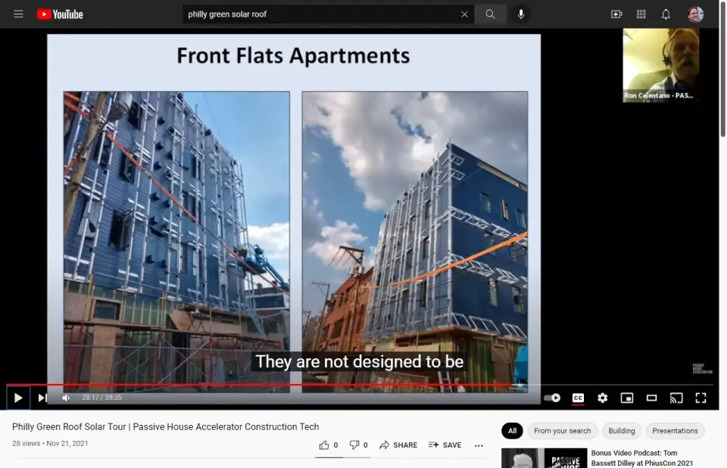Open the Create video camera icon
727x468 pixels.
616,14
